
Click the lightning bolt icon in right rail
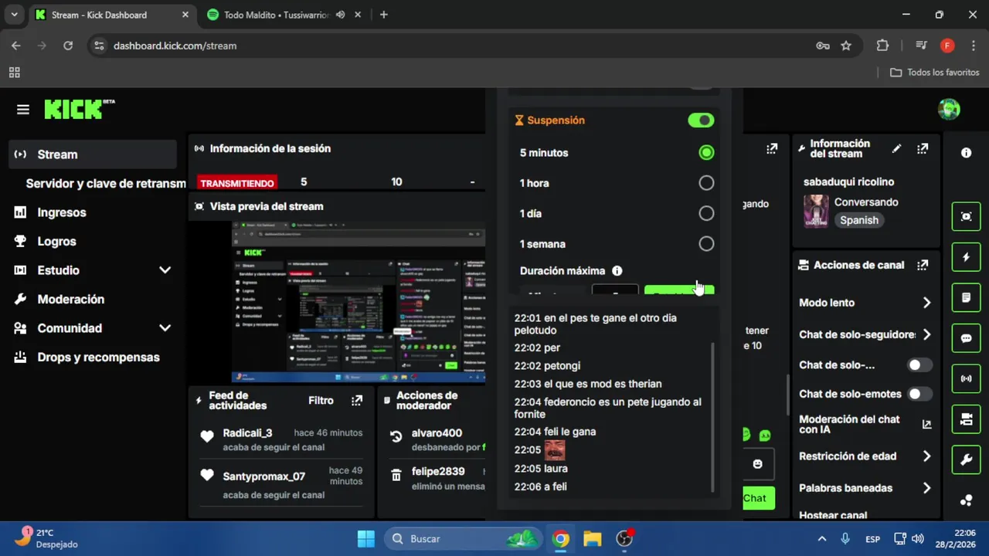(x=966, y=257)
